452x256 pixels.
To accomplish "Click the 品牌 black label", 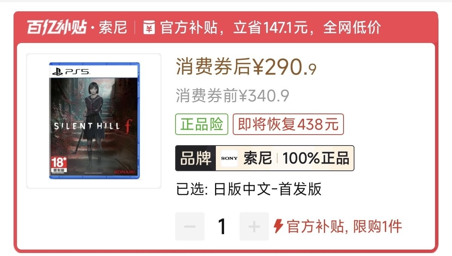I will 195,158.
